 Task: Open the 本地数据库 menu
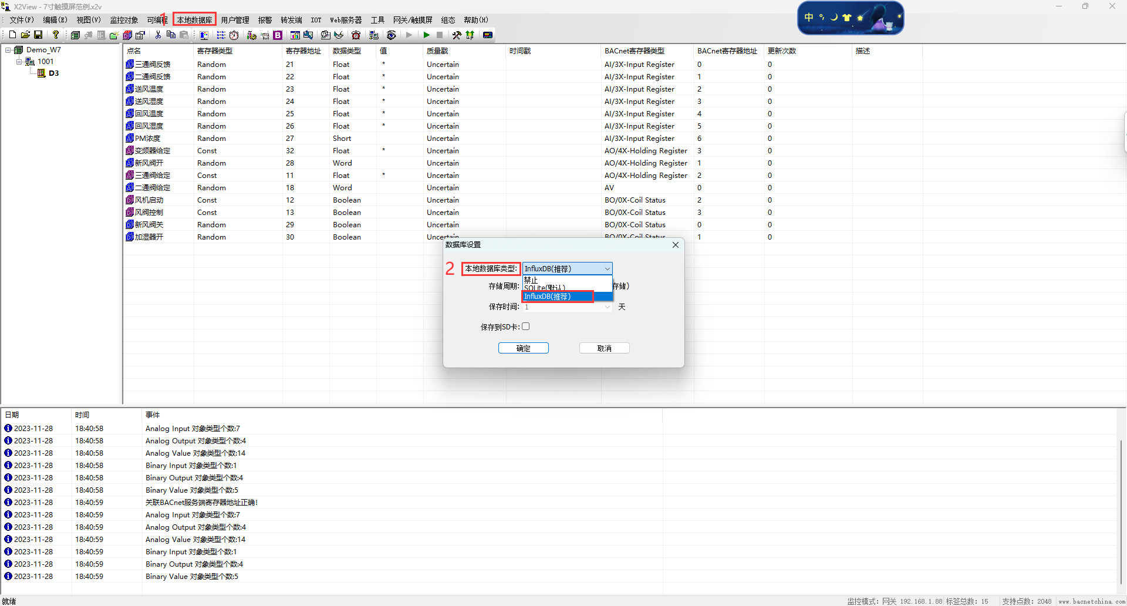[x=194, y=20]
